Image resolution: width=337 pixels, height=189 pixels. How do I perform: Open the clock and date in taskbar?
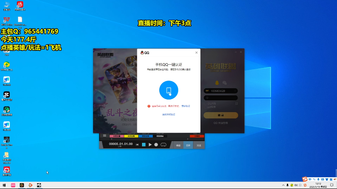coord(318,185)
